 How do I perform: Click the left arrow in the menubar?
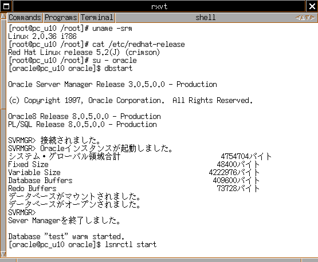(298, 18)
